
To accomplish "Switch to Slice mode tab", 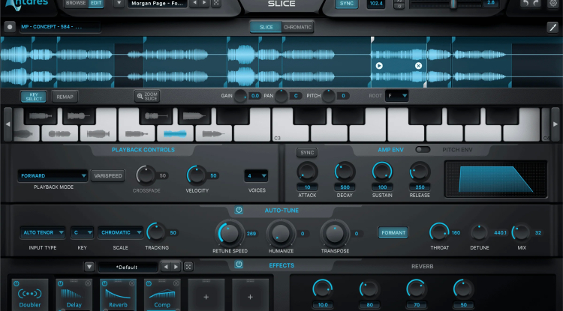I will [x=266, y=27].
